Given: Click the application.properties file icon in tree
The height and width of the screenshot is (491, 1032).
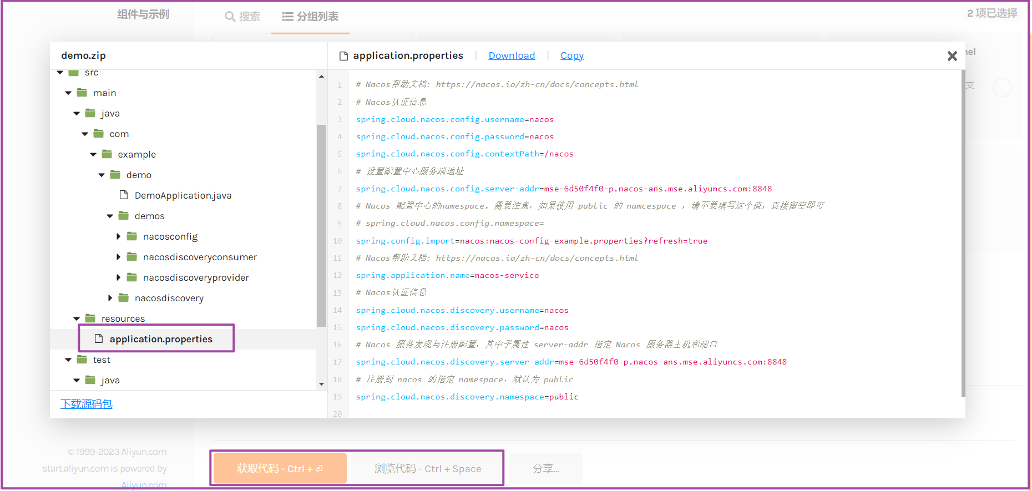Looking at the screenshot, I should 99,339.
